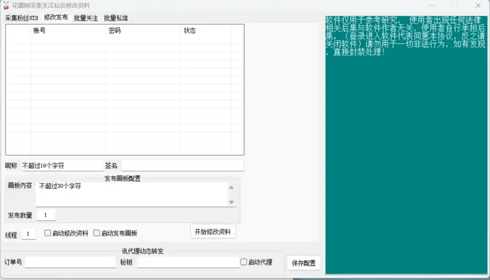Select the 批量关注 tab
This screenshot has width=490, height=280.
pyautogui.click(x=86, y=18)
